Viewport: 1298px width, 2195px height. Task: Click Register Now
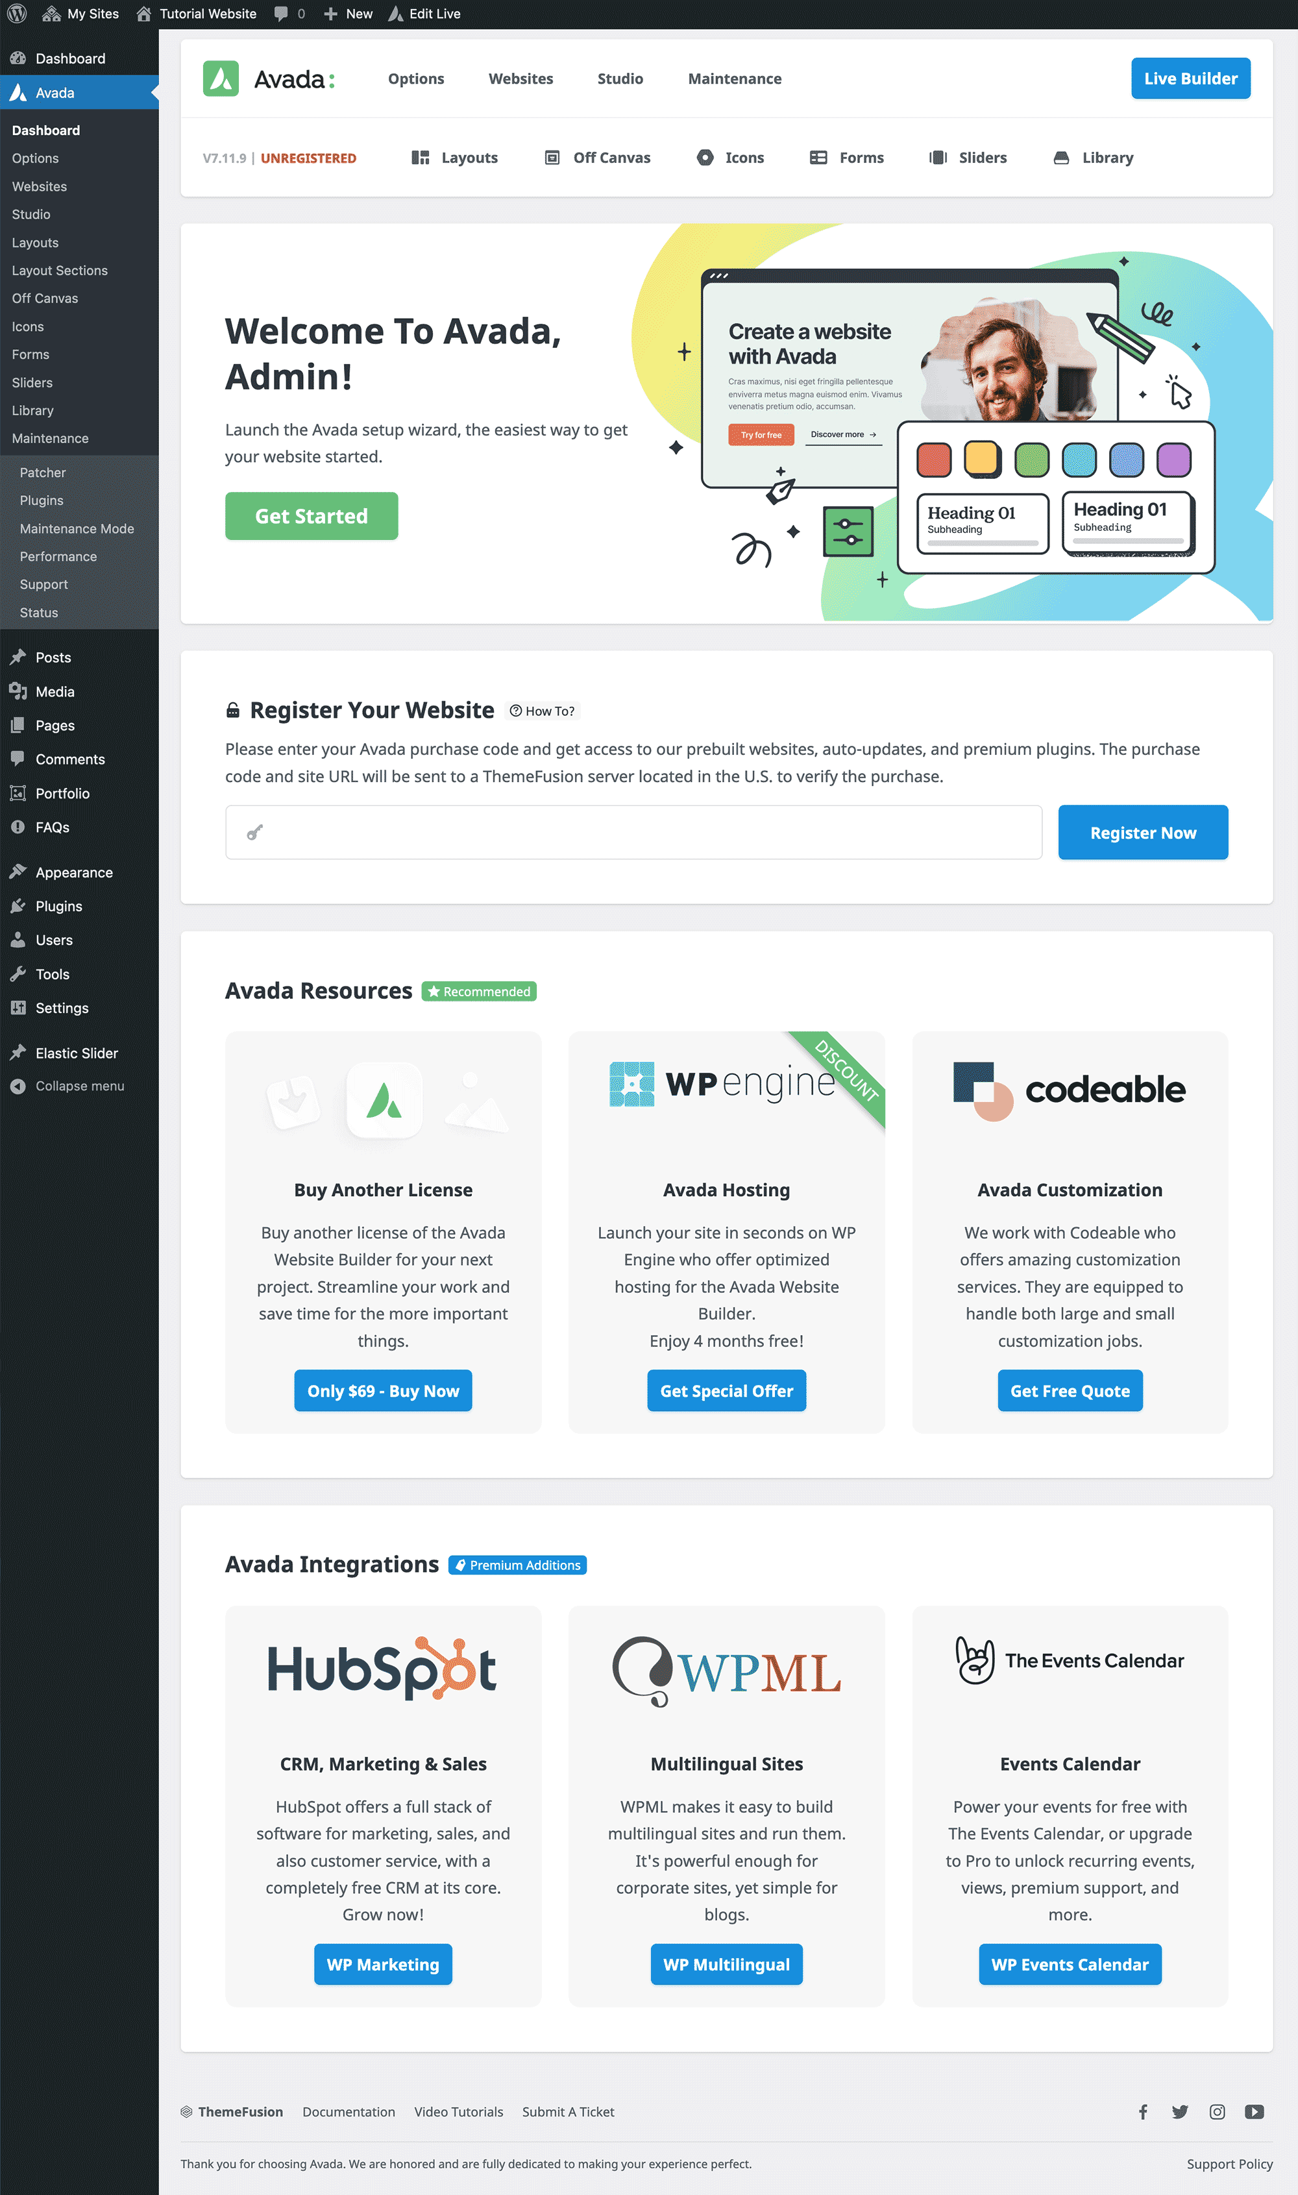pos(1142,833)
